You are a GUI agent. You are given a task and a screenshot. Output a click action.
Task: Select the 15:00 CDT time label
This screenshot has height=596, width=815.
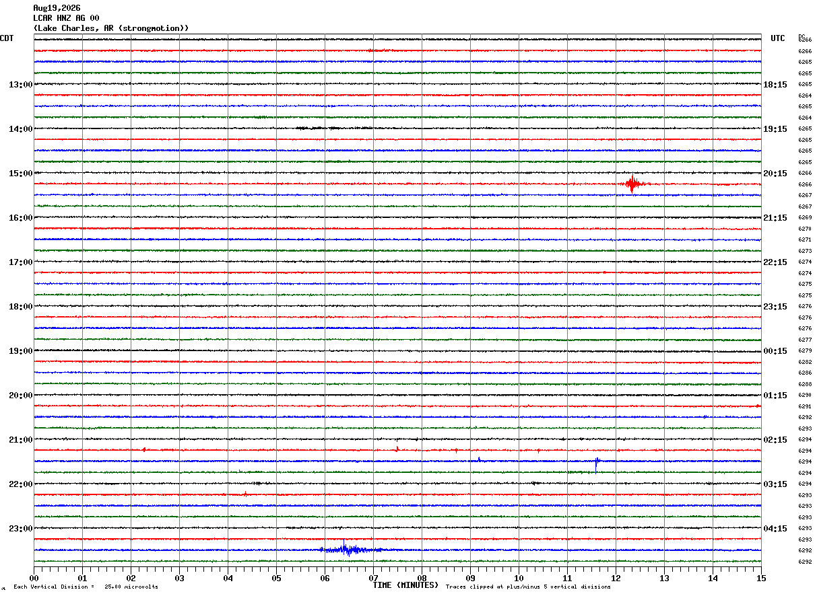(x=20, y=174)
